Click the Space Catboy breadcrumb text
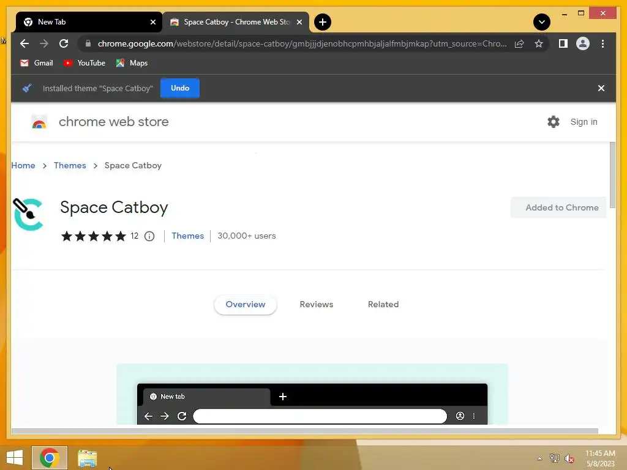627x470 pixels. pos(133,165)
